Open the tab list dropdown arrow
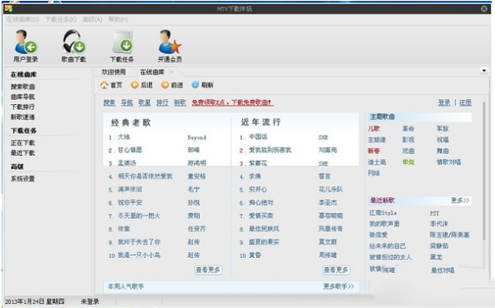This screenshot has width=495, height=308. tap(484, 71)
